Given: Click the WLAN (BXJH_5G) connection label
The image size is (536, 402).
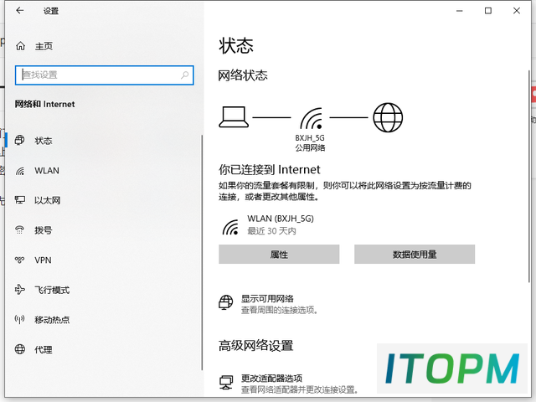Looking at the screenshot, I should pyautogui.click(x=281, y=219).
